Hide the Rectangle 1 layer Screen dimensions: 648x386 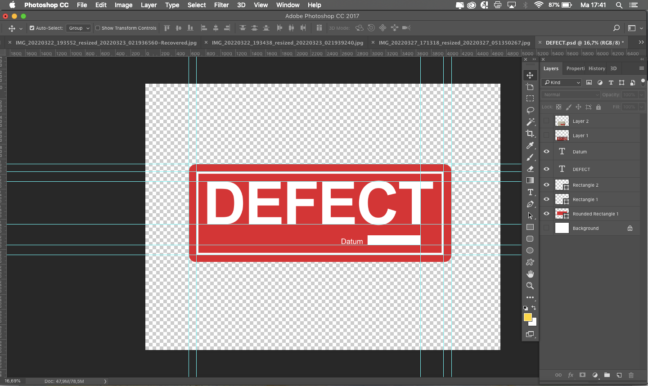click(546, 199)
